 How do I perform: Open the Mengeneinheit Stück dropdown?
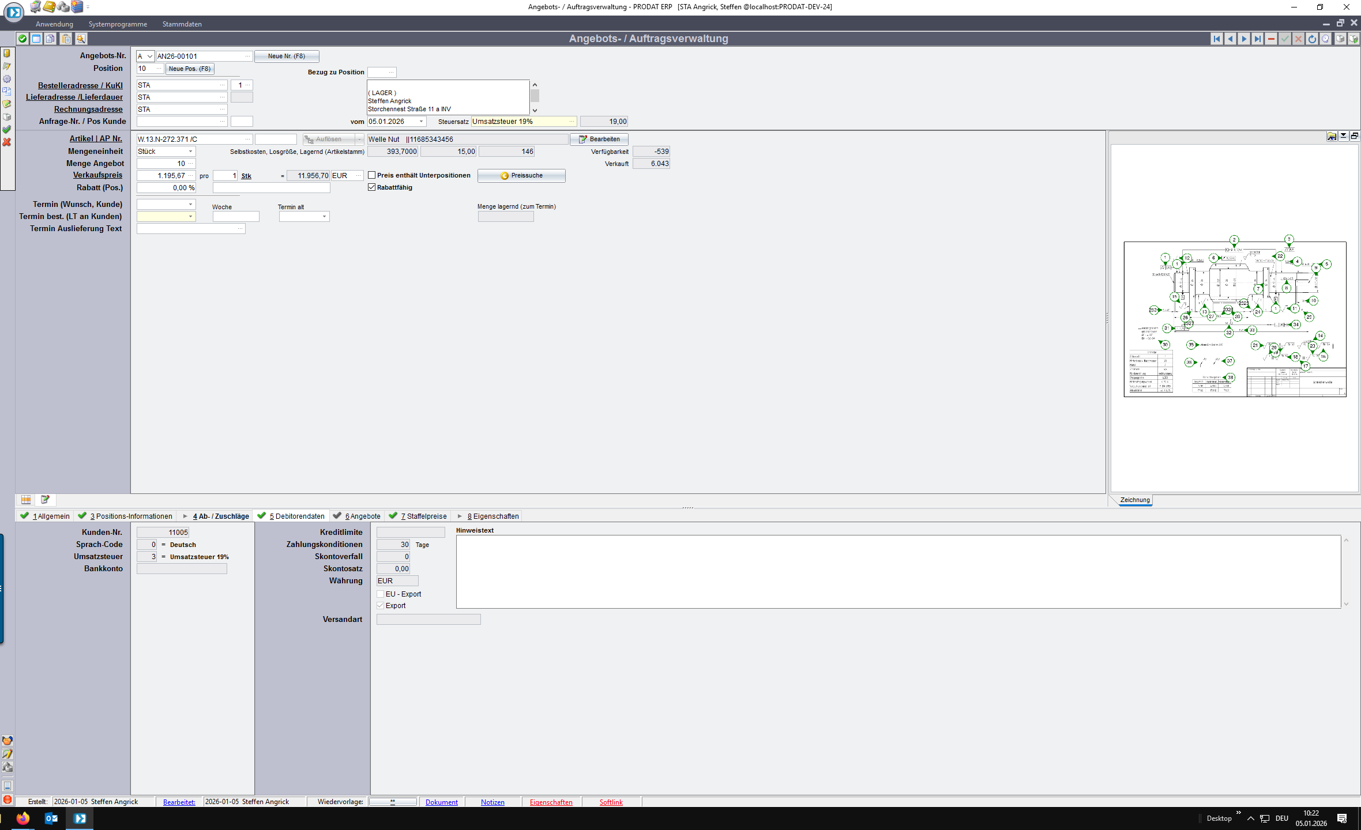tap(190, 152)
